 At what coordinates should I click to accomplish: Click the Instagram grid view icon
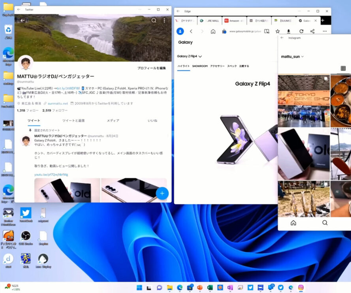[x=343, y=68]
